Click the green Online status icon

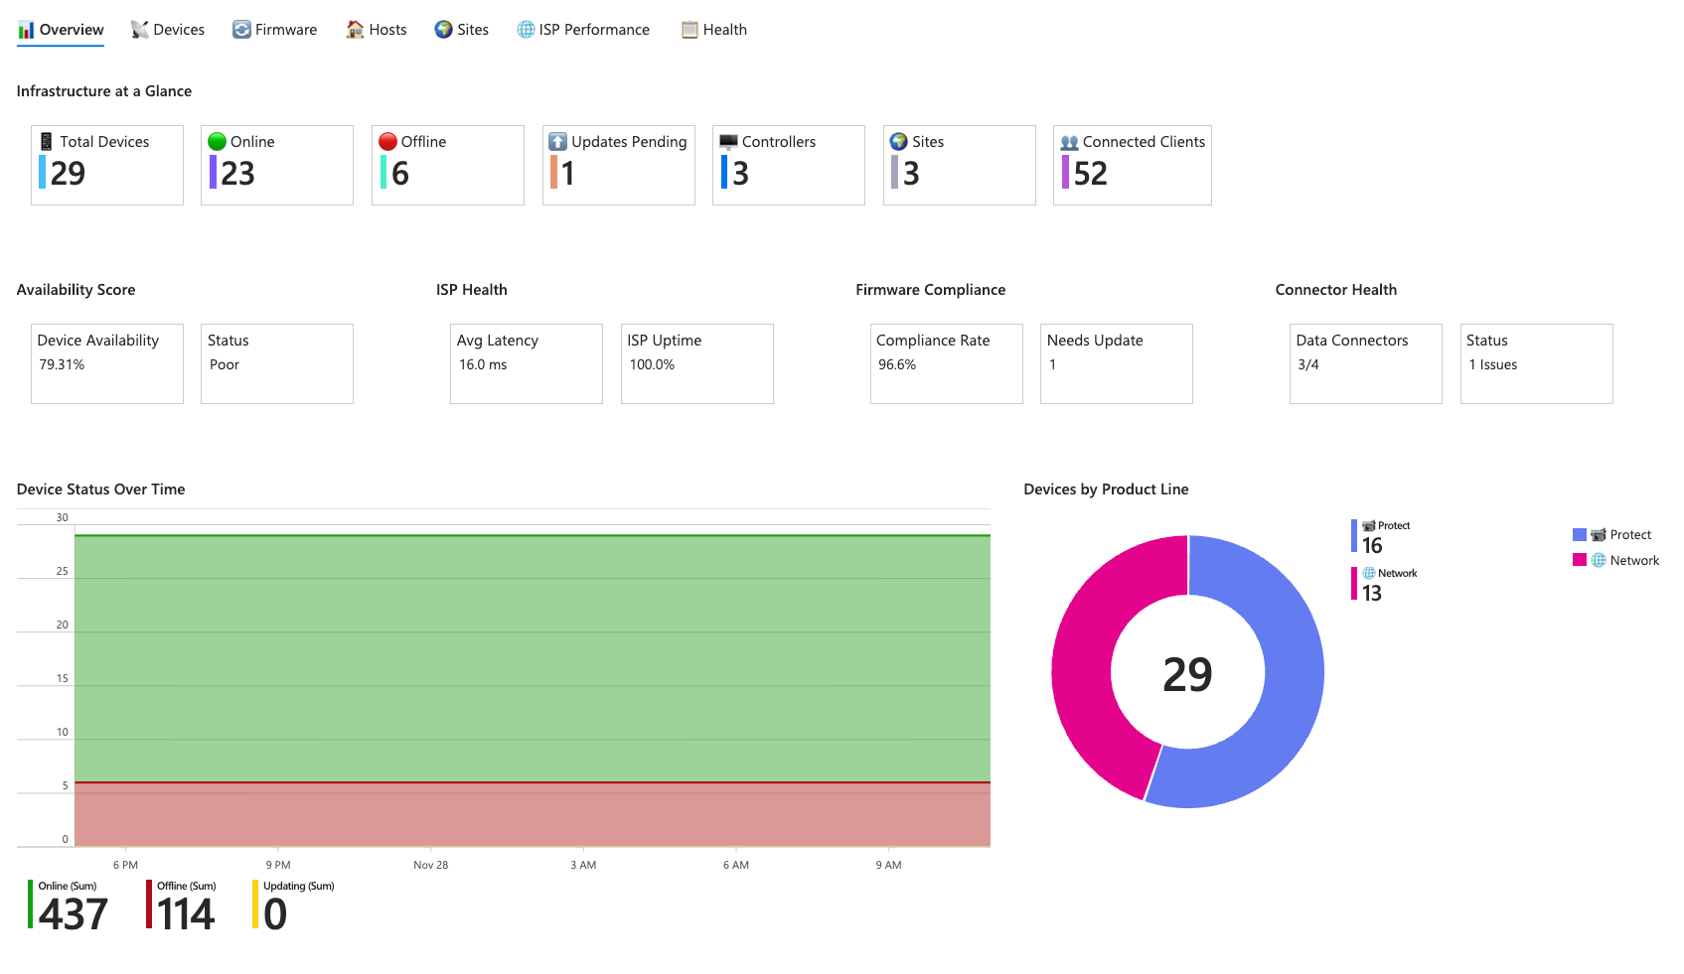pos(217,142)
